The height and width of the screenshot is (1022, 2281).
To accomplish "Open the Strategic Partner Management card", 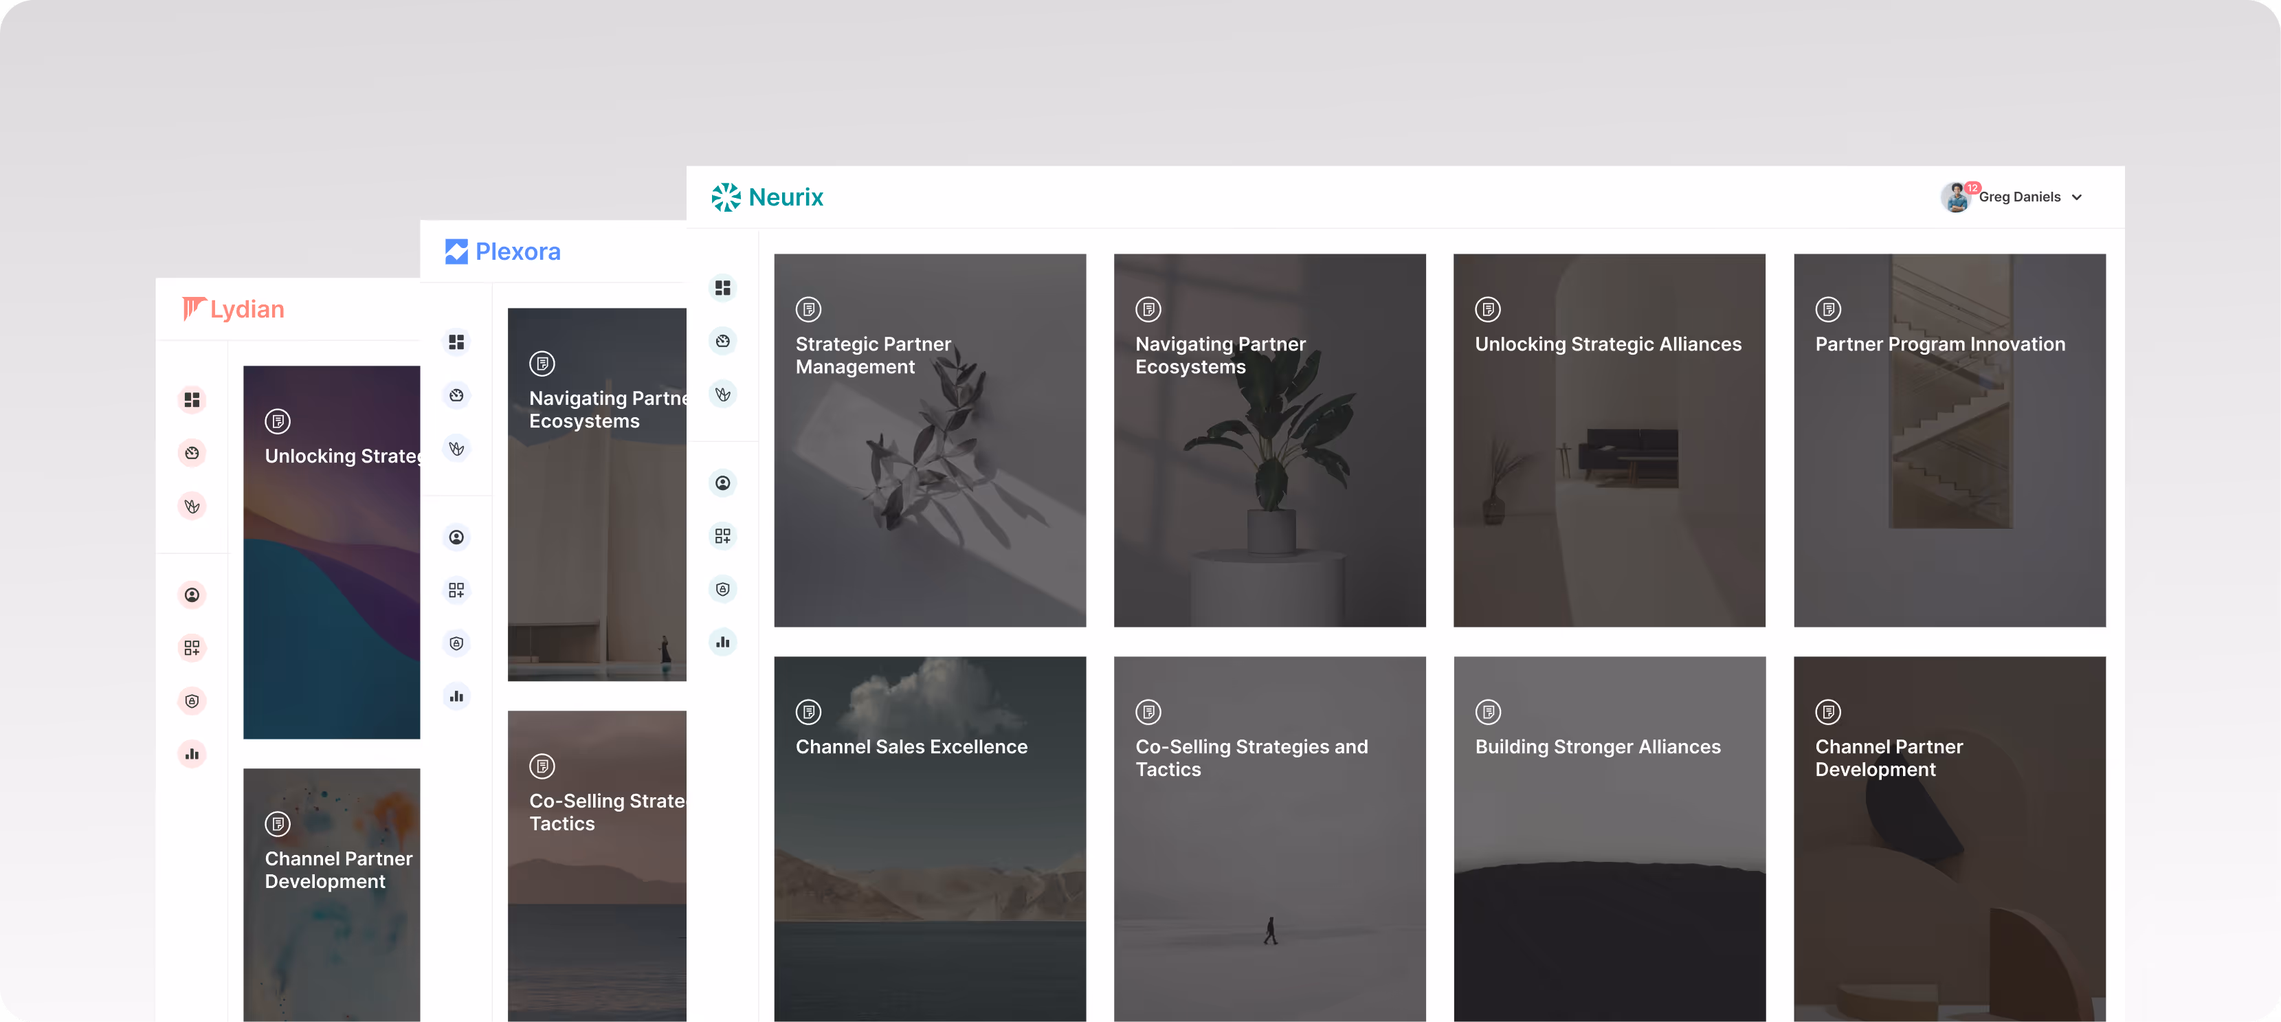I will click(930, 440).
